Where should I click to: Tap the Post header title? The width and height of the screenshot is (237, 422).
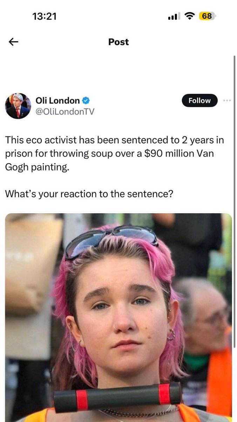118,42
